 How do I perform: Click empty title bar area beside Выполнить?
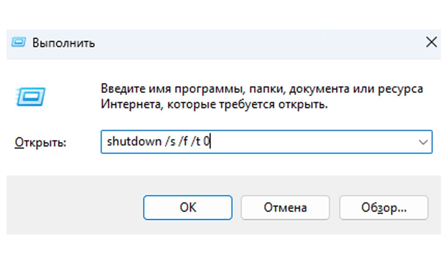(x=258, y=43)
